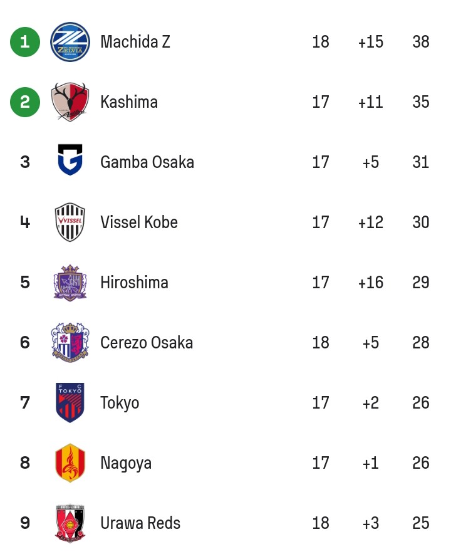
Task: Open the Gamba Osaka shield logo
Action: point(70,160)
